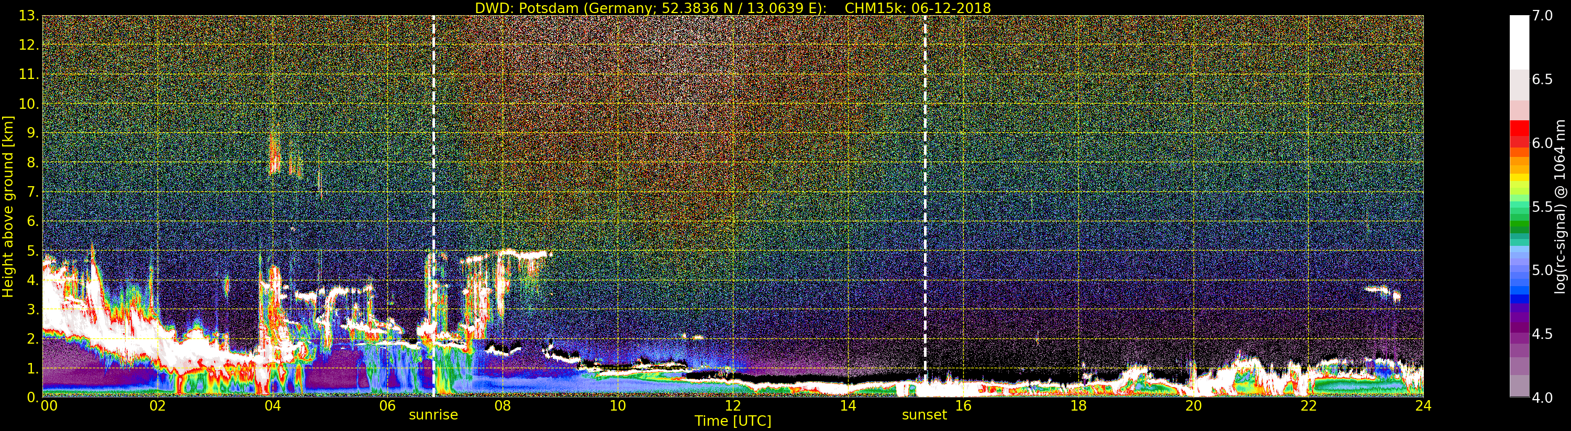
Task: Click the '00' time axis tick label
Action: coord(49,406)
